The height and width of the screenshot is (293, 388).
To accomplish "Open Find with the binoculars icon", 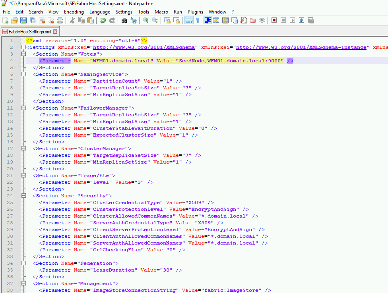I will coord(124,20).
